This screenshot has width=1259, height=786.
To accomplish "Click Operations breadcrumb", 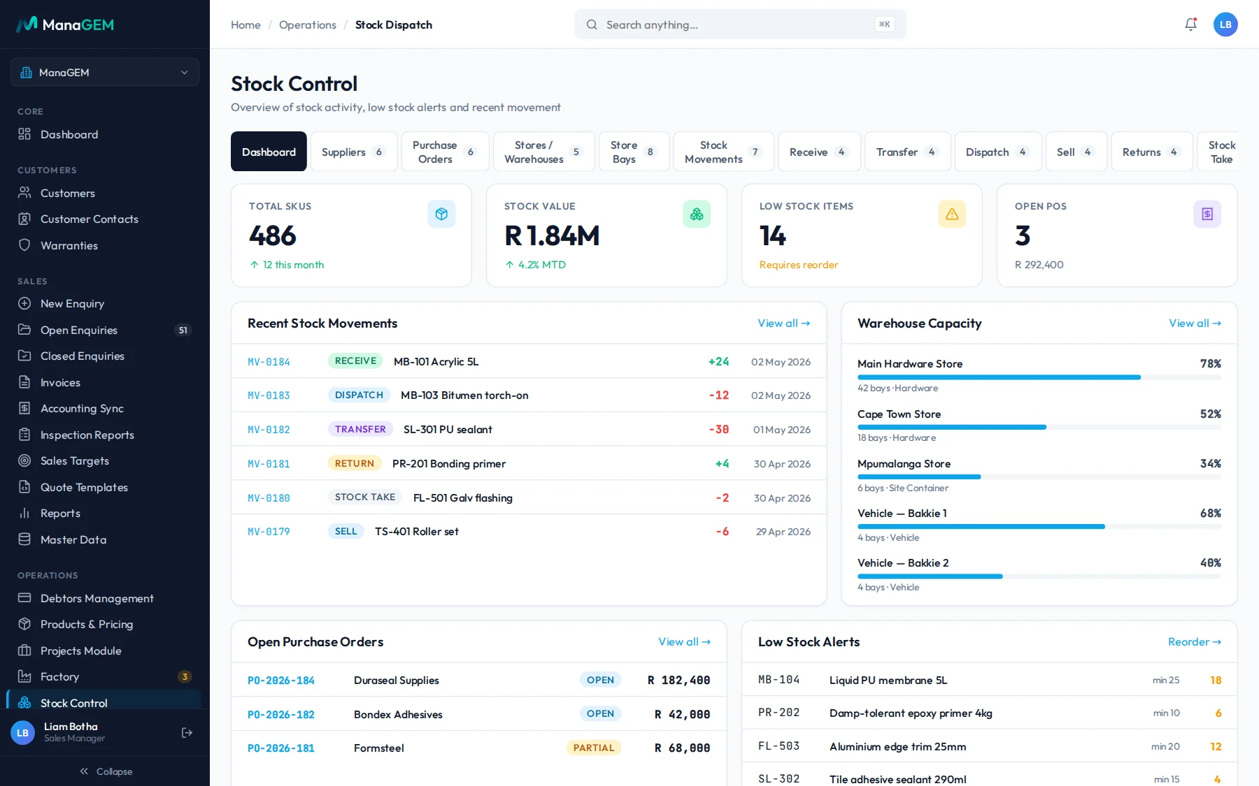I will 308,24.
